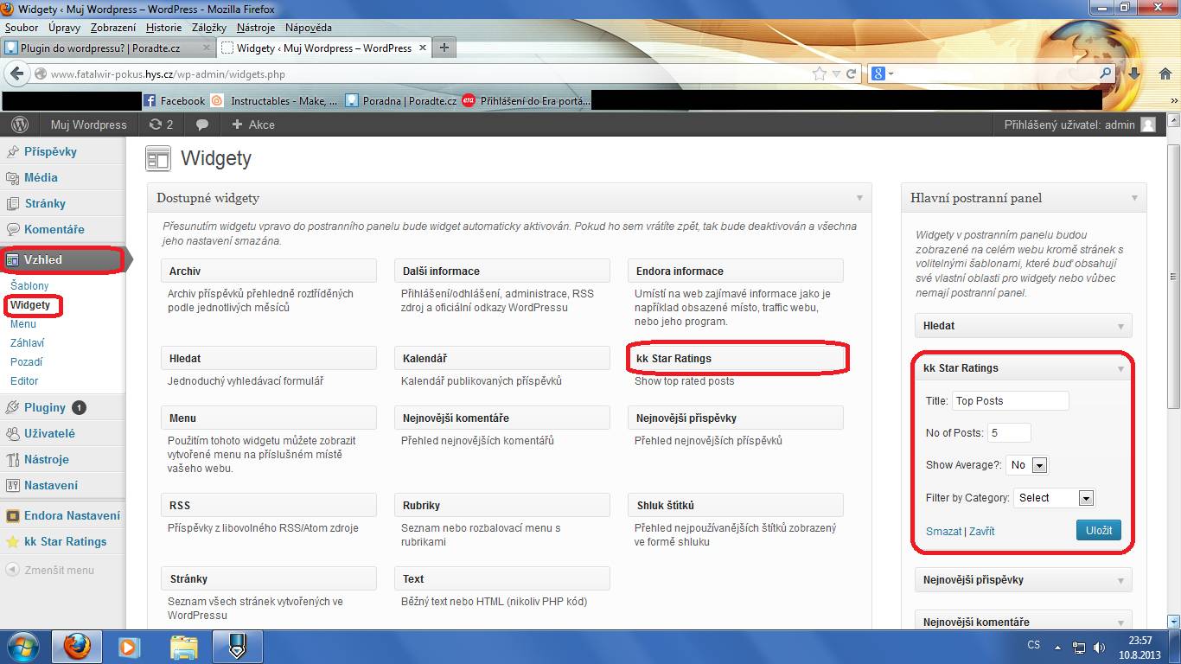
Task: Open Nápověda menu
Action: tap(308, 28)
